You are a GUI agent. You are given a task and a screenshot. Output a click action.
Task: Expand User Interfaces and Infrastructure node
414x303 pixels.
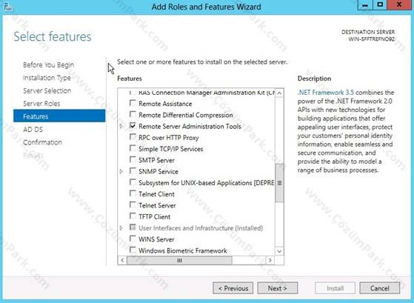click(121, 228)
